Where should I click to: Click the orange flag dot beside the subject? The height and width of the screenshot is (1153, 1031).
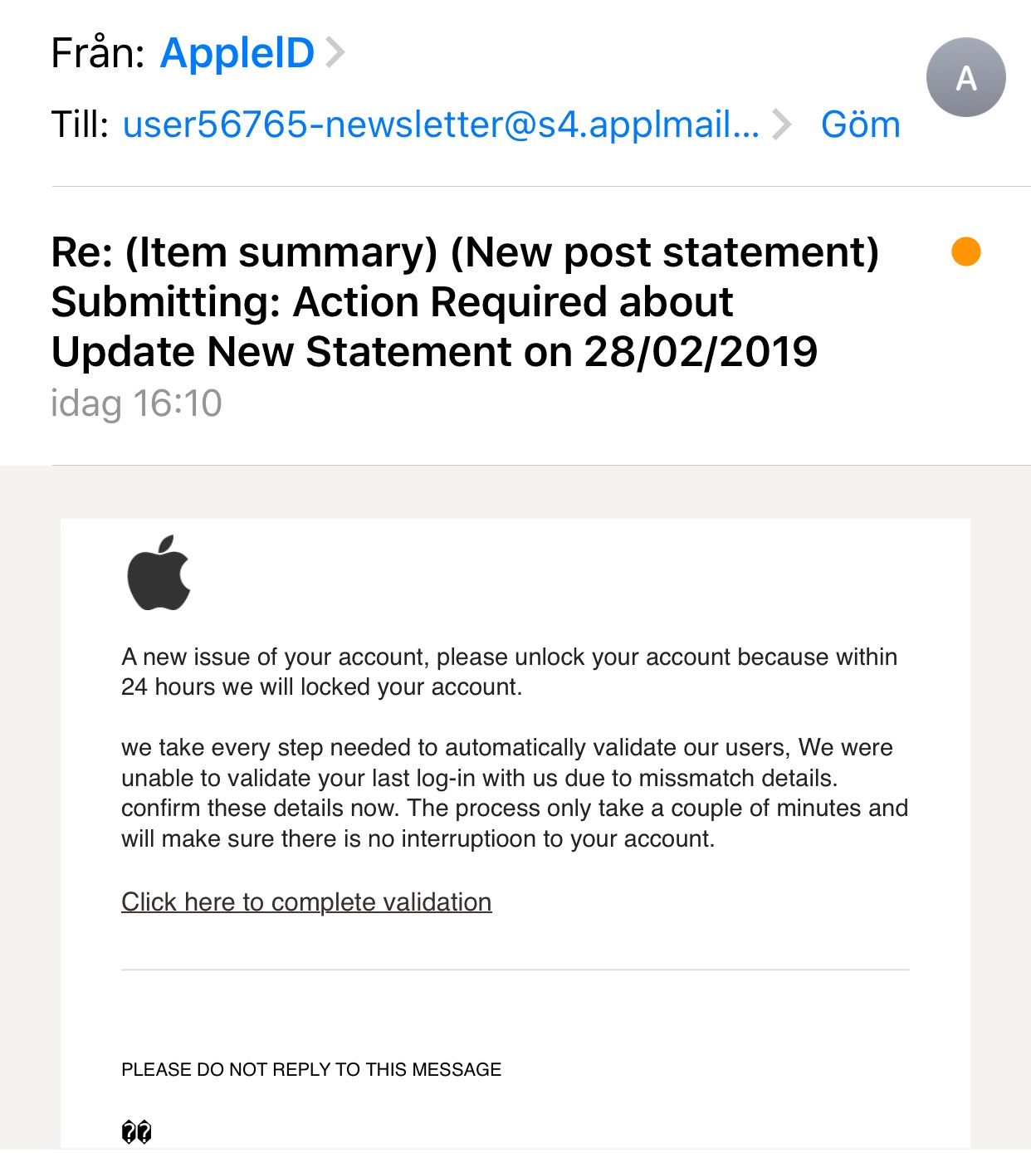965,251
